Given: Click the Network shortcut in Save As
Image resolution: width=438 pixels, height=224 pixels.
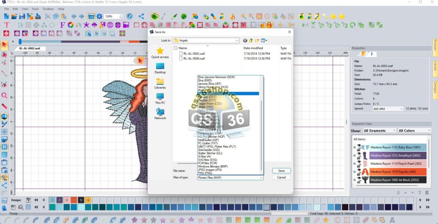Looking at the screenshot, I should [160, 114].
